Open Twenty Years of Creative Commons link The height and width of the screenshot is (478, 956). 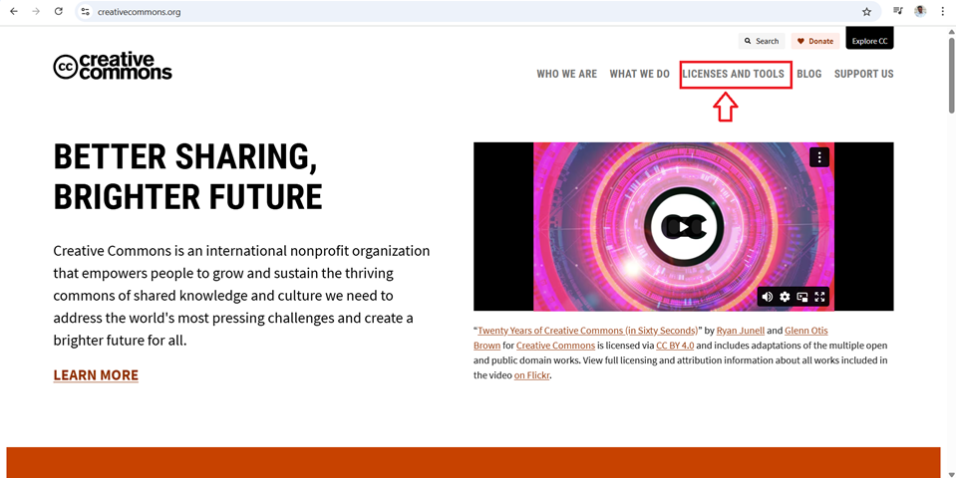pyautogui.click(x=587, y=331)
